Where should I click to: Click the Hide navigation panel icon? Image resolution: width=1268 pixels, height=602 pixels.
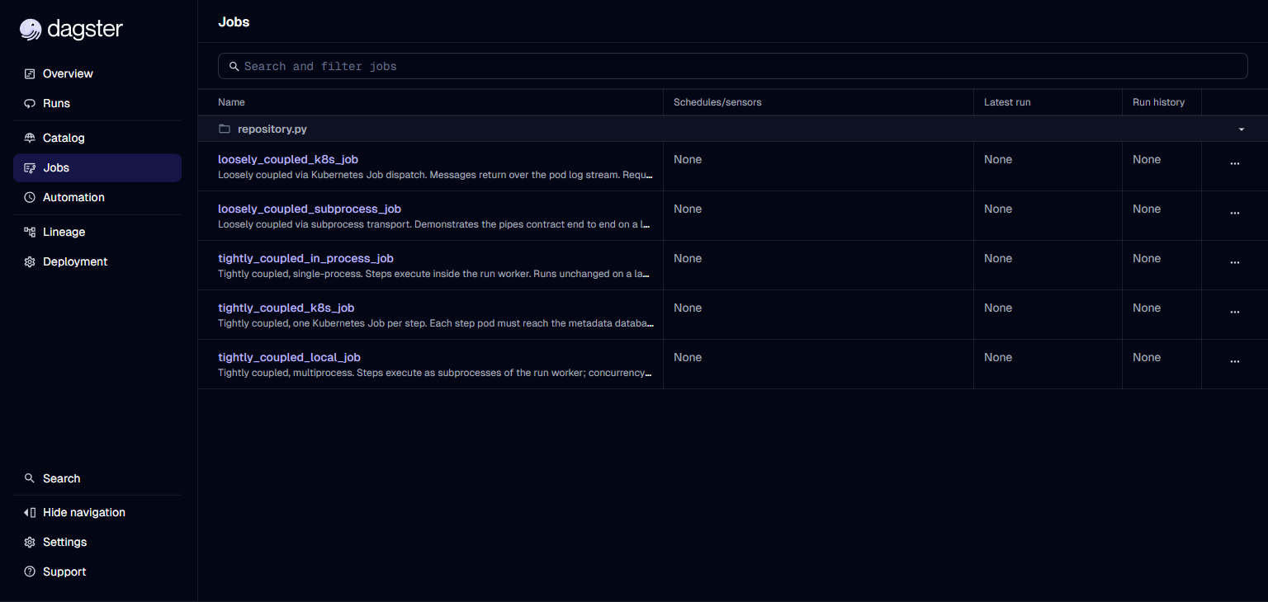(30, 512)
